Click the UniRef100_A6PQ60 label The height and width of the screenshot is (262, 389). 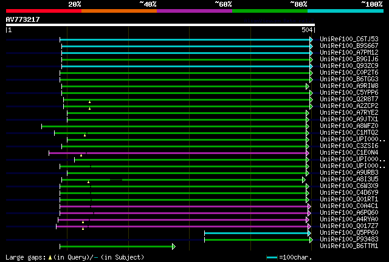tap(349, 213)
